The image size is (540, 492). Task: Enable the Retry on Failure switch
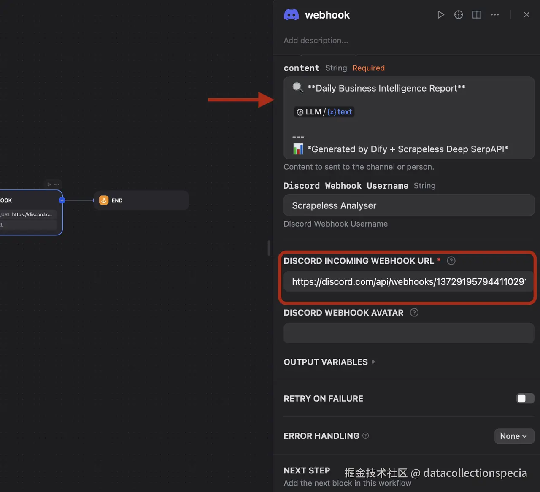click(x=525, y=398)
